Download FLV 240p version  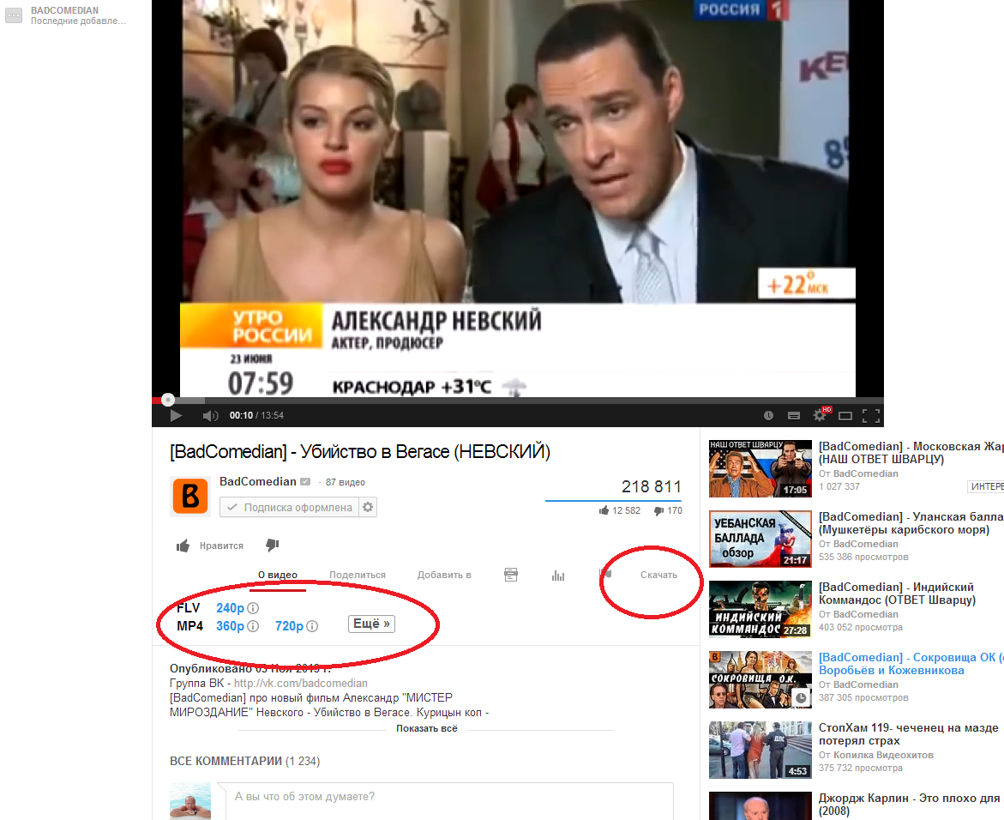click(x=230, y=608)
